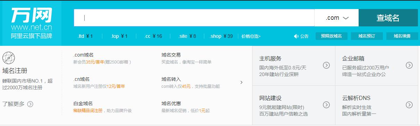Click inside the domain search input field

point(194,18)
